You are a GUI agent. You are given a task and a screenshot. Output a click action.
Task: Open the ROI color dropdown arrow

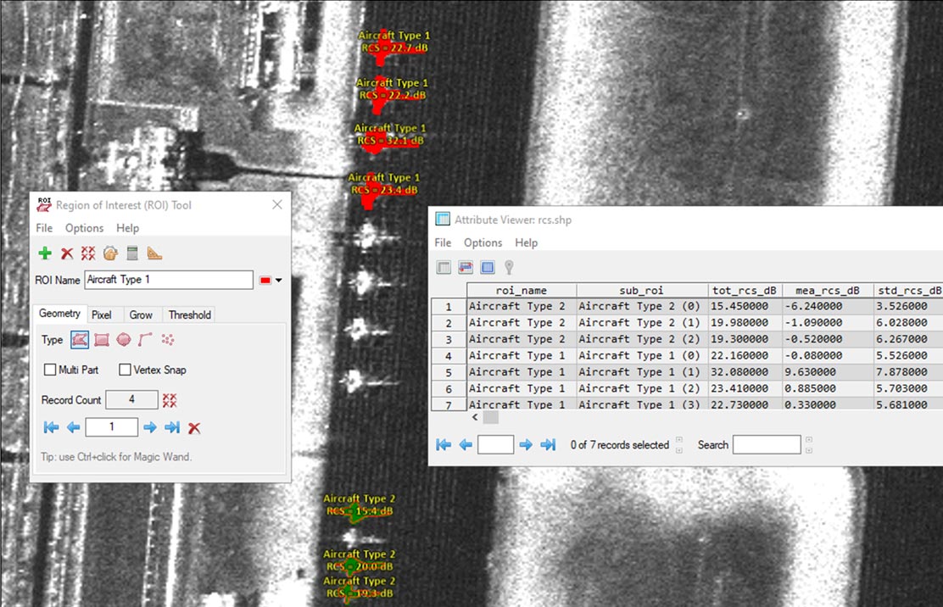(x=278, y=281)
